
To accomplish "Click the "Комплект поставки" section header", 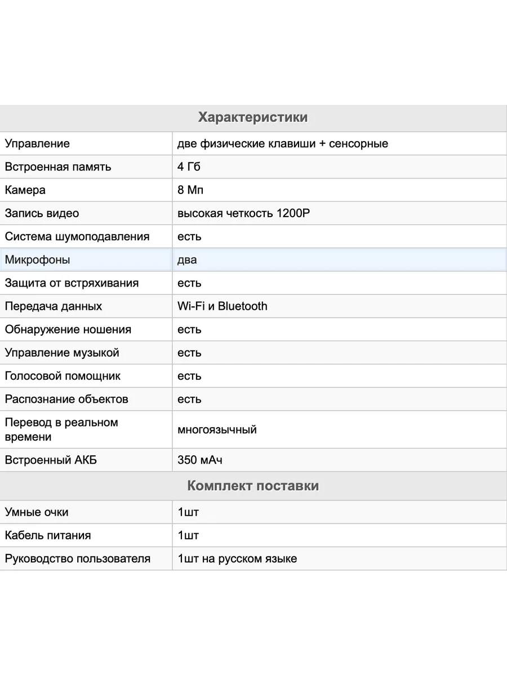I will pos(253,486).
